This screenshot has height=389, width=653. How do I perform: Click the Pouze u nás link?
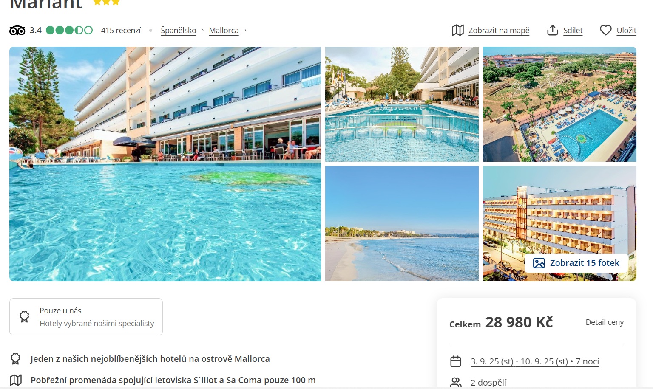coord(60,311)
